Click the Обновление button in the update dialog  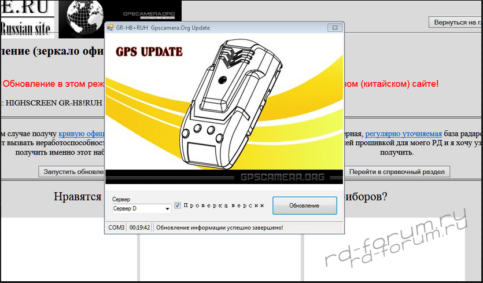tap(304, 205)
